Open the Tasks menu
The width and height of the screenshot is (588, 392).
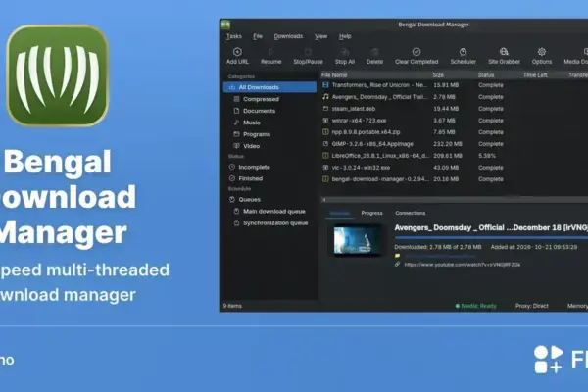click(234, 36)
